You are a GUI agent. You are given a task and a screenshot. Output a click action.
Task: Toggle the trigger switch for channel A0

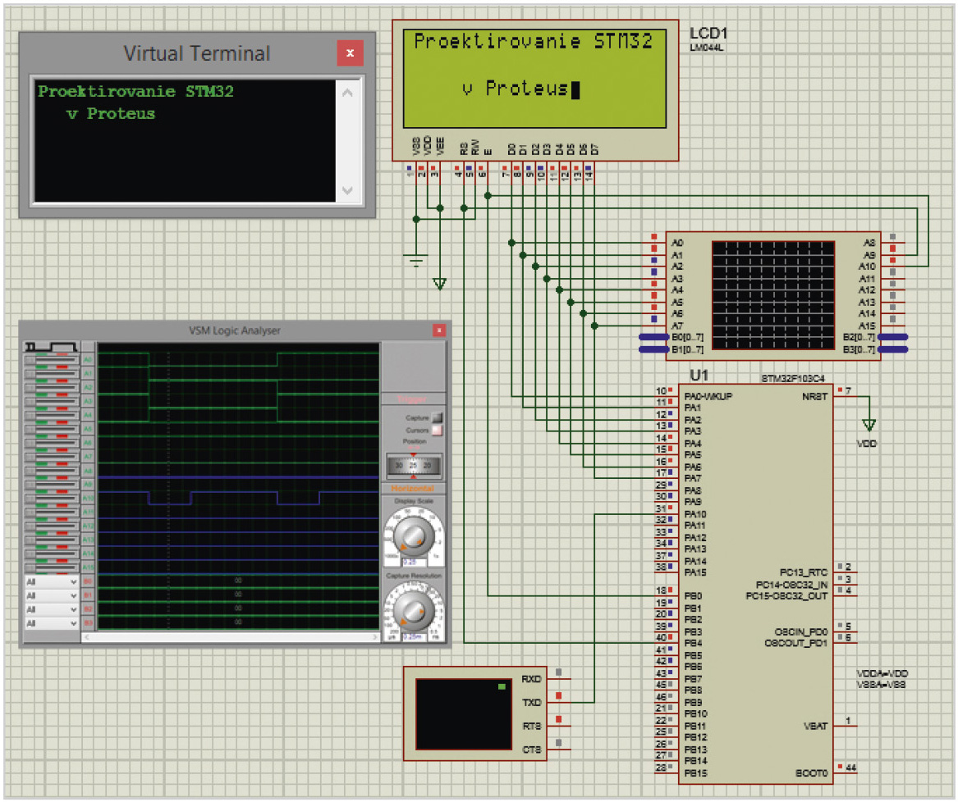[x=52, y=360]
